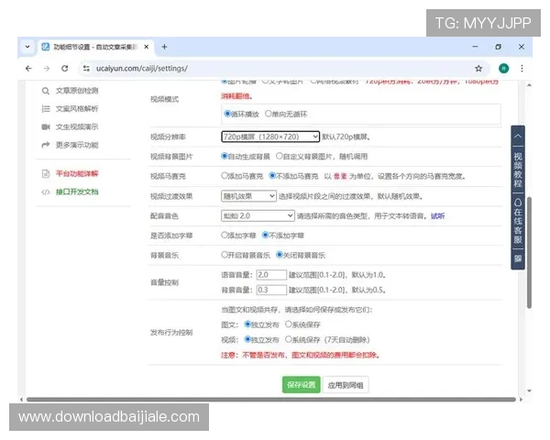The image size is (550, 440).
Task: Click scroll-left arrow of horizontal scrollbar
Action: click(22, 400)
